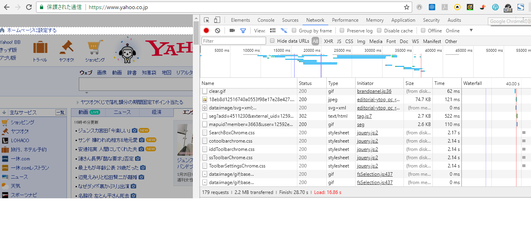Screen dimensions: 531x237
Task: Click the secure lock icon in address bar
Action: (x=41, y=7)
